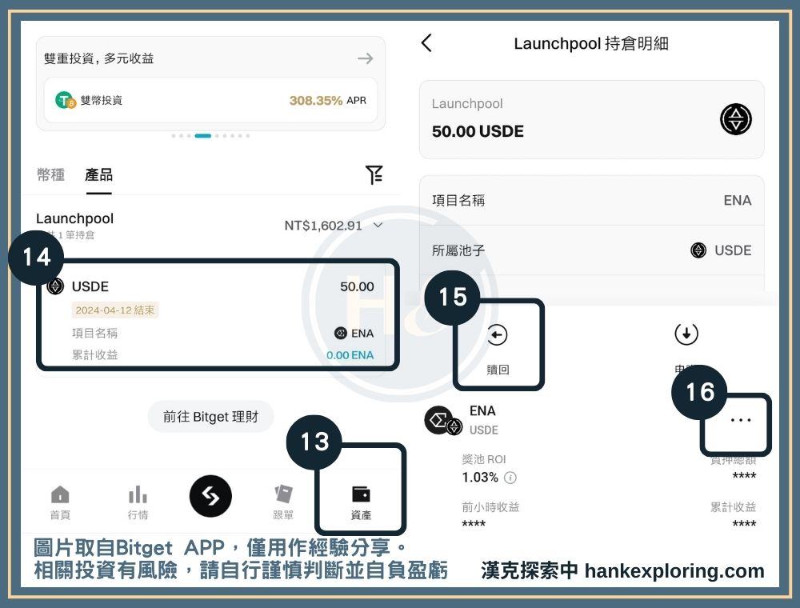Tap the 贖回 redeem button
This screenshot has height=608, width=800.
click(498, 348)
